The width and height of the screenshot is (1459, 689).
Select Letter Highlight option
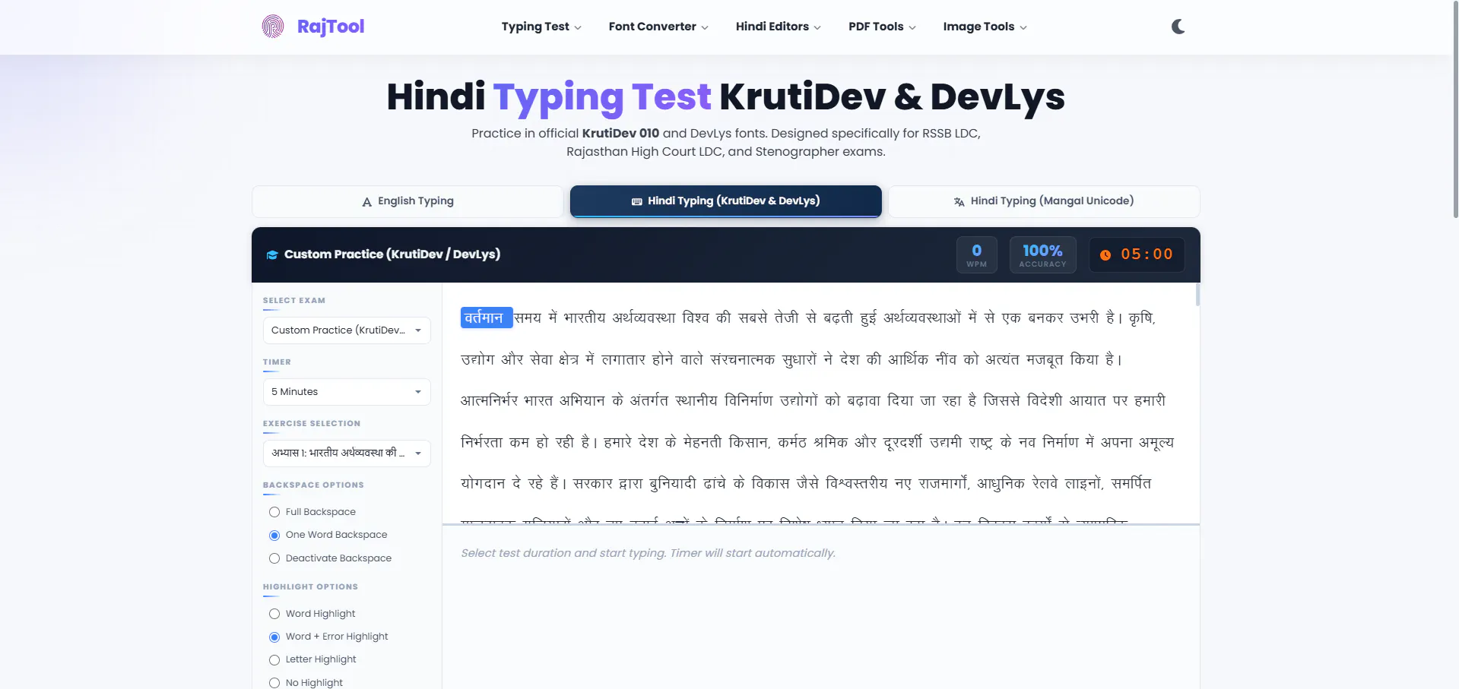(x=274, y=660)
